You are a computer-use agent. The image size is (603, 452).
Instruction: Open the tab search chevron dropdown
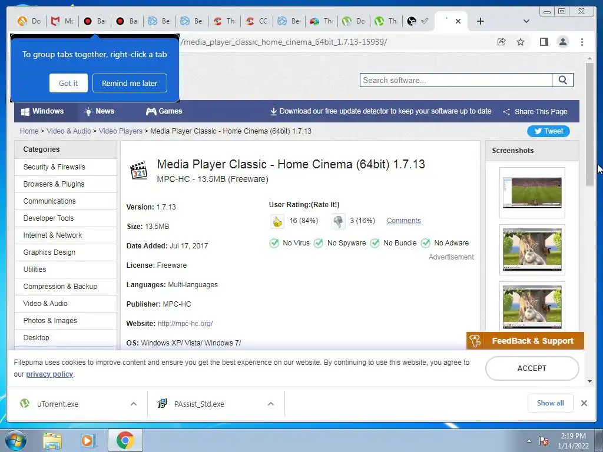click(x=526, y=21)
